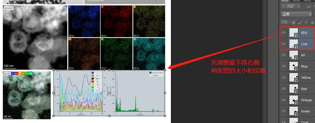Screen dimensions: 315x123
Task: Click the red Na element map
Action: (x=116, y=21)
